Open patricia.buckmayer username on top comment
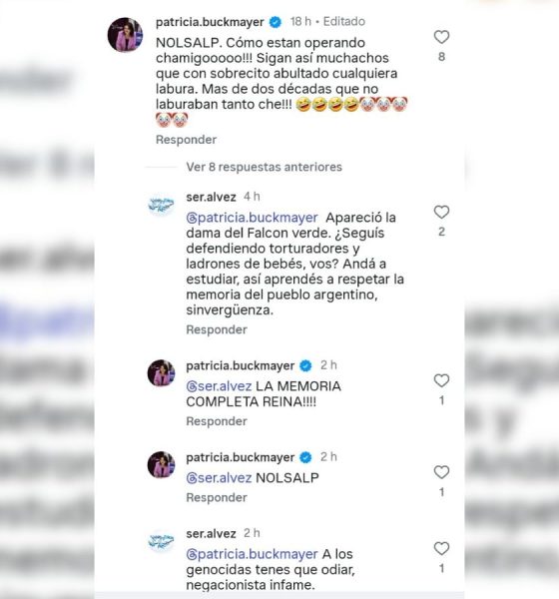Image resolution: width=559 pixels, height=599 pixels. point(210,22)
